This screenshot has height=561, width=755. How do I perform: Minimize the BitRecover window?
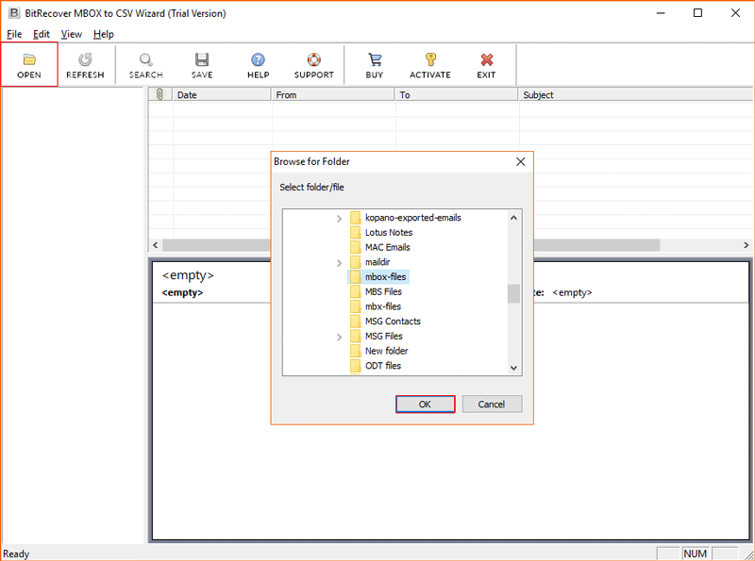661,13
